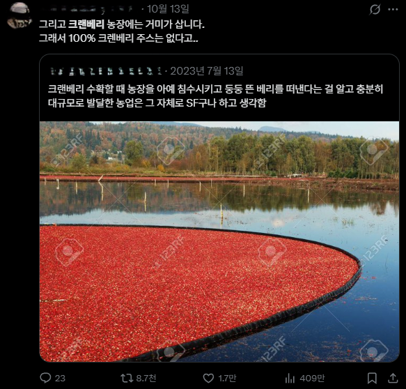Click the 10월 13일 post timestamp
Image resolution: width=406 pixels, height=389 pixels.
tap(168, 9)
